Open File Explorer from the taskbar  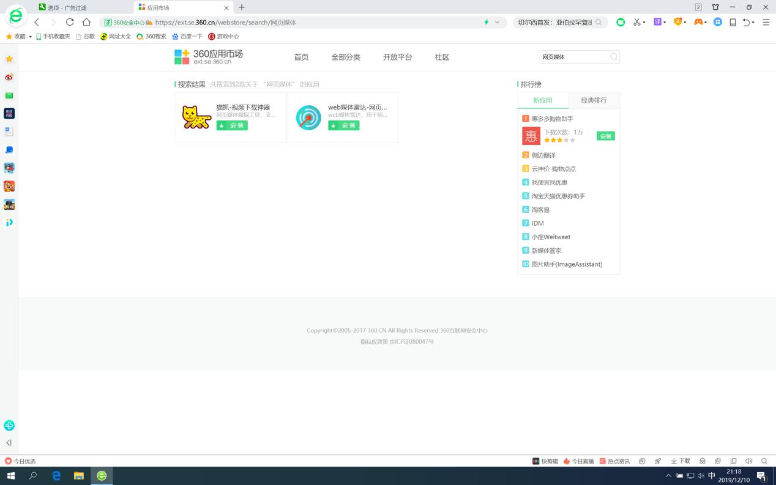click(79, 476)
